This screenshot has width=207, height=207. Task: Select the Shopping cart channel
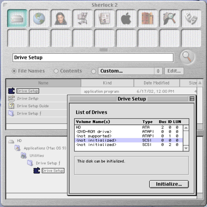82,18
